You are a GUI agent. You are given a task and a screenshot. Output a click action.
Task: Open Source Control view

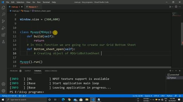click(x=3, y=21)
